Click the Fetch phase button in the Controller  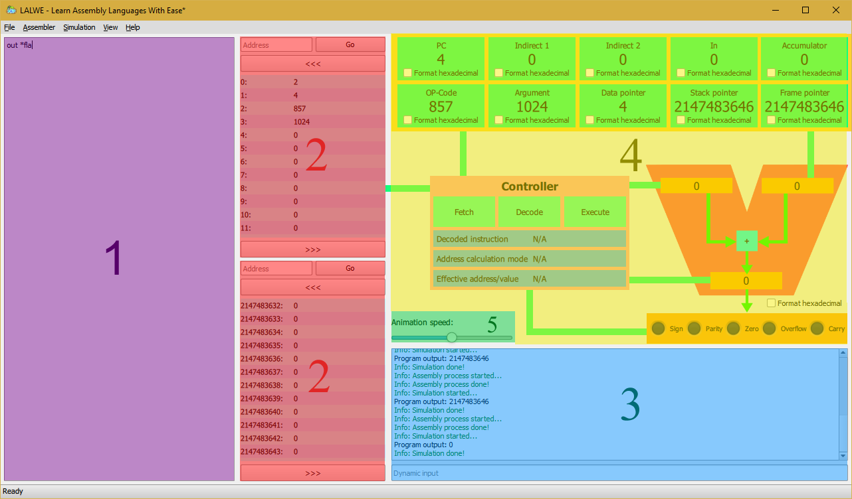tap(464, 211)
